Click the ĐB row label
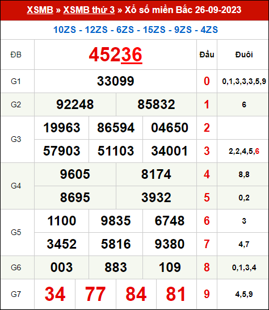 pos(16,55)
